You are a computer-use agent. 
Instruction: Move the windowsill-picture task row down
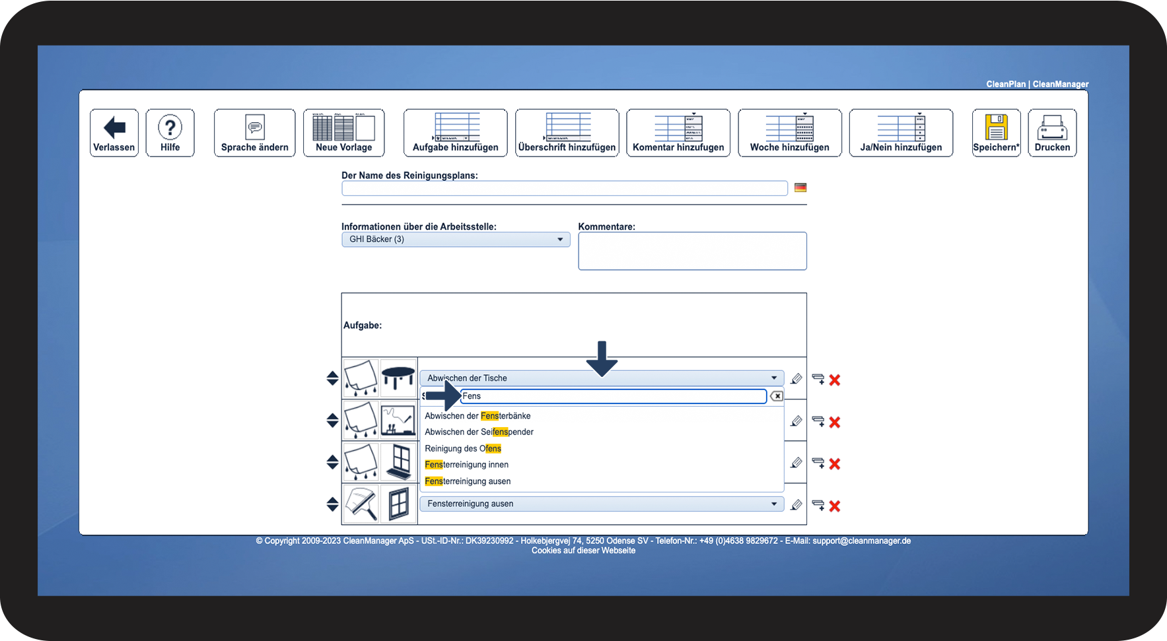(x=332, y=467)
